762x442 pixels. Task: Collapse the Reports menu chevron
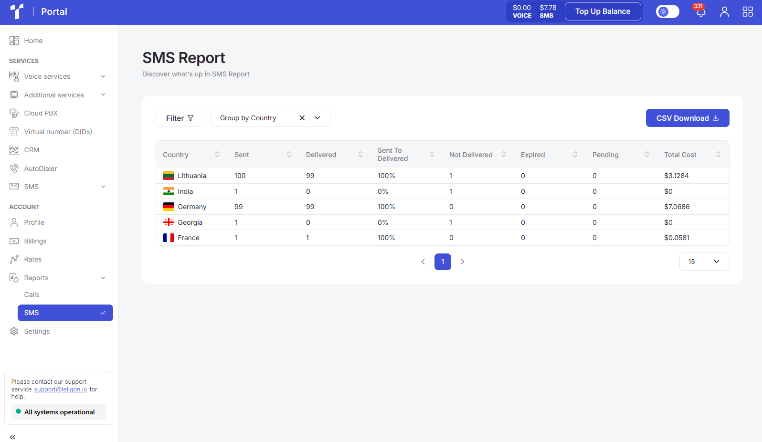point(103,278)
